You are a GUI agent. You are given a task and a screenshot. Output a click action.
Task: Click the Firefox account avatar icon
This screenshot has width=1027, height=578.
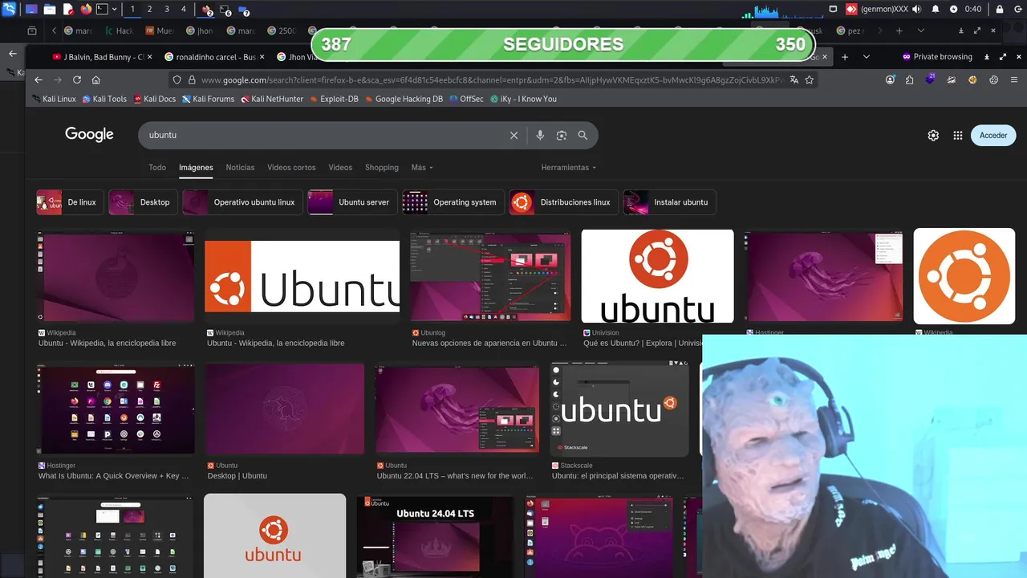point(891,79)
